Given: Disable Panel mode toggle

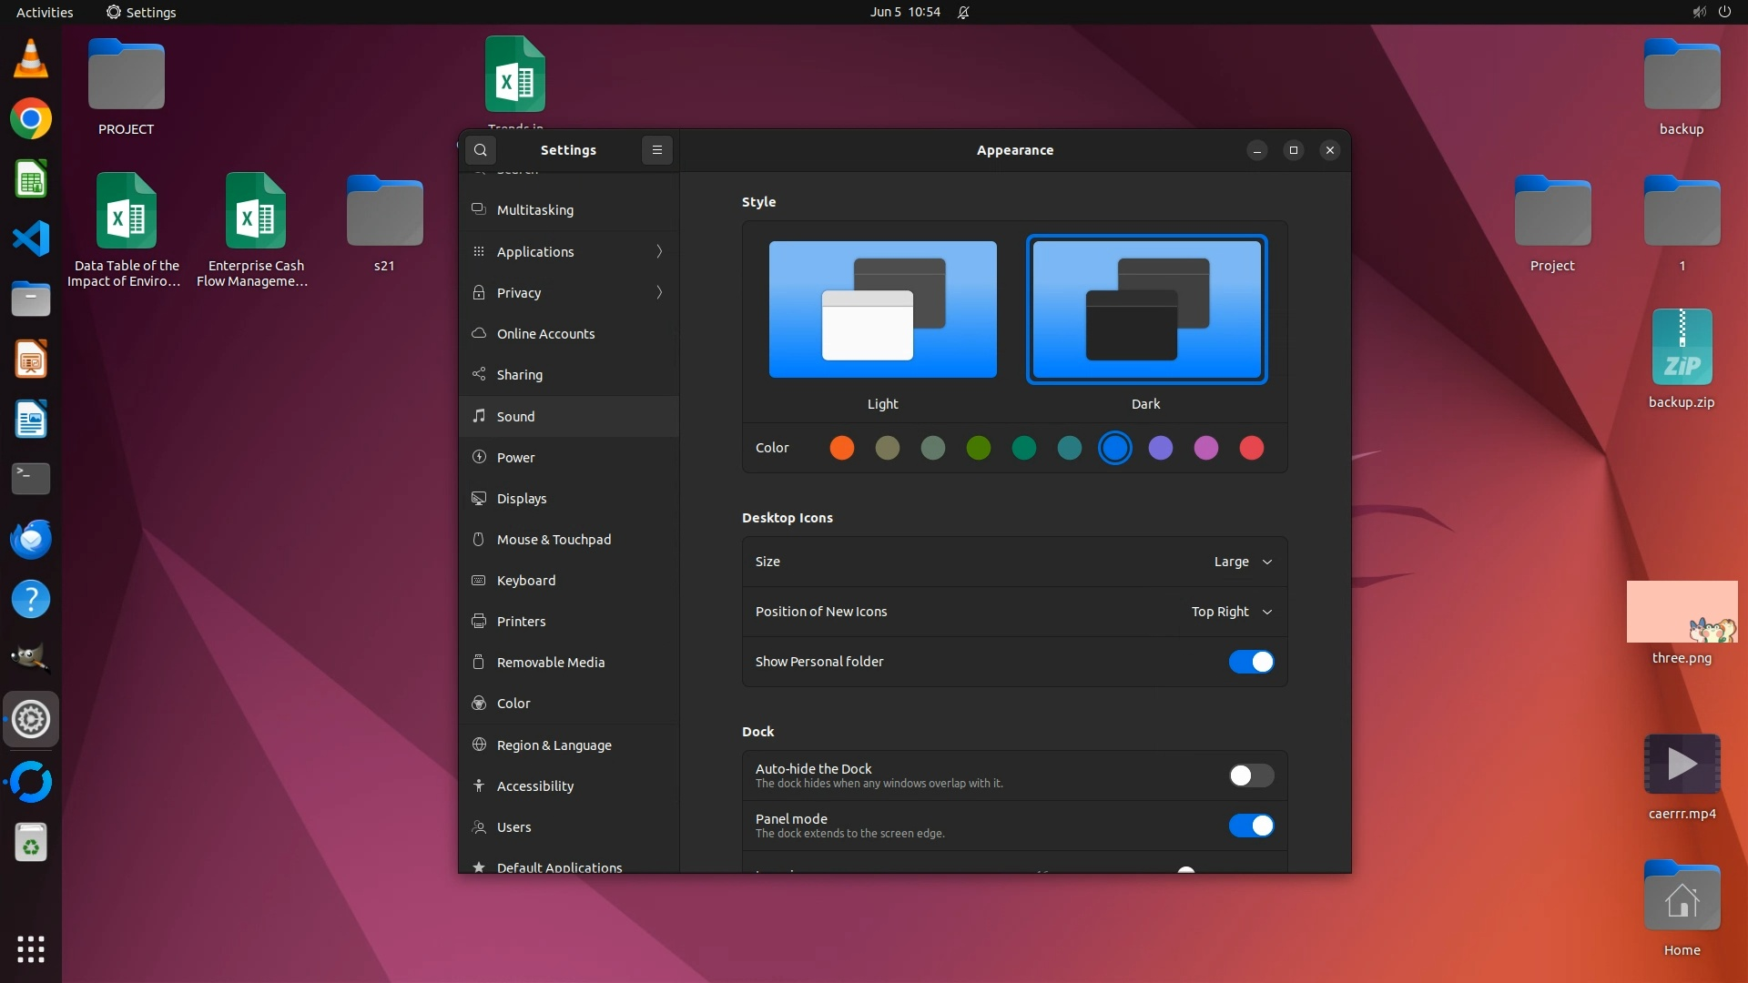Looking at the screenshot, I should 1251,826.
